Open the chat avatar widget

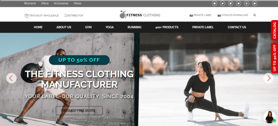click(270, 117)
